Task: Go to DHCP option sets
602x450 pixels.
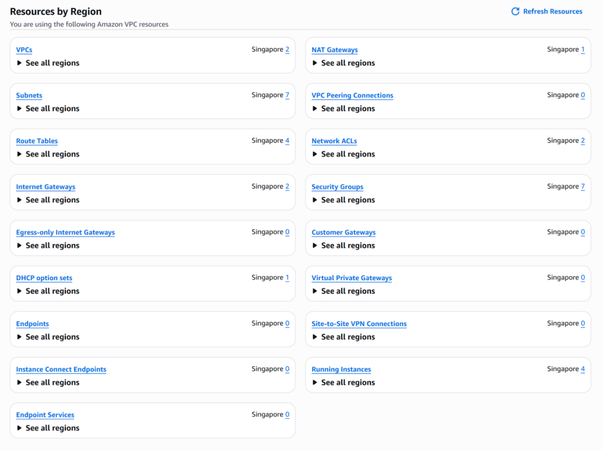Action: pos(44,278)
